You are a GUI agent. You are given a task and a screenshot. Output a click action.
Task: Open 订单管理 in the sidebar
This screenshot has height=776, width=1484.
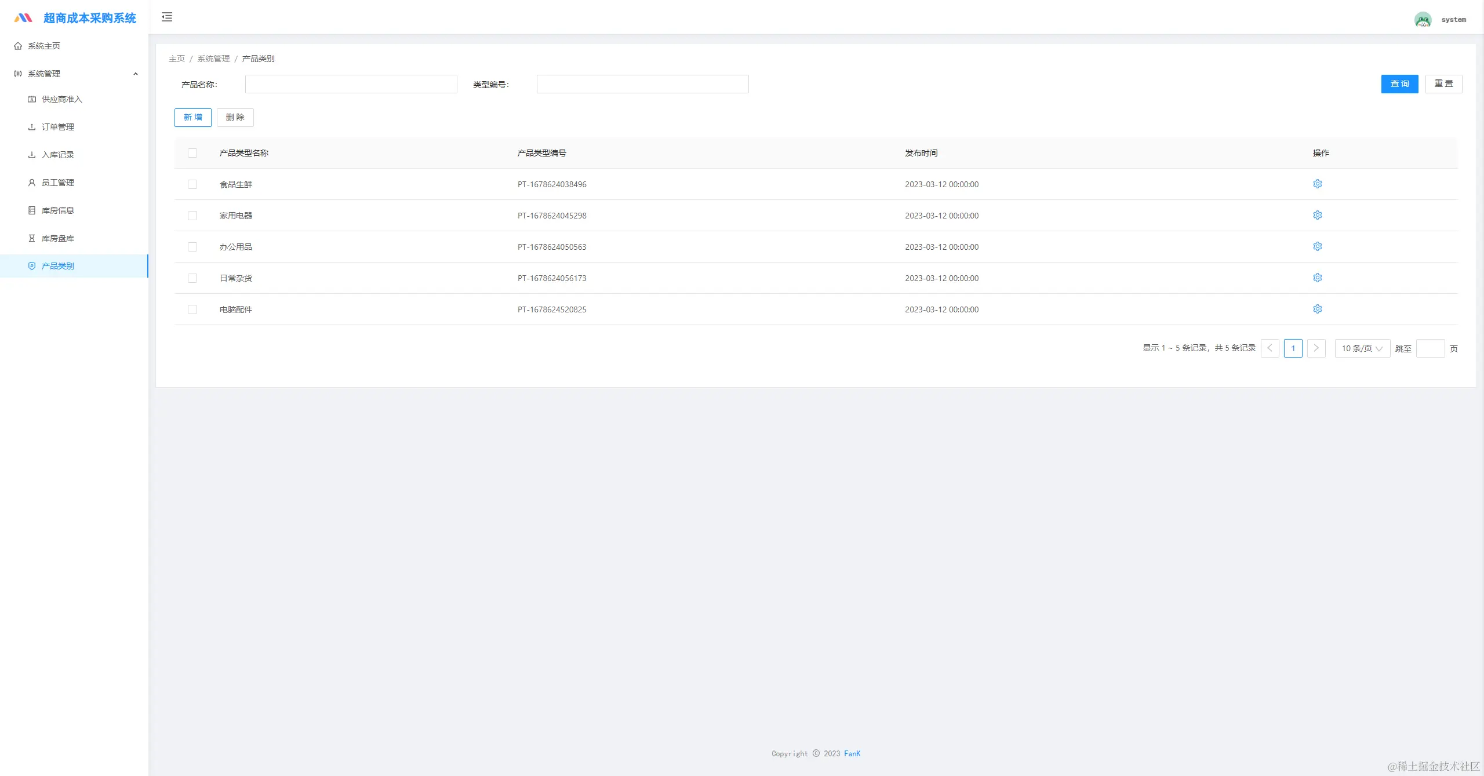(x=58, y=127)
